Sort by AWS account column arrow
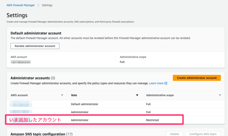228x136 pixels. click(62, 95)
